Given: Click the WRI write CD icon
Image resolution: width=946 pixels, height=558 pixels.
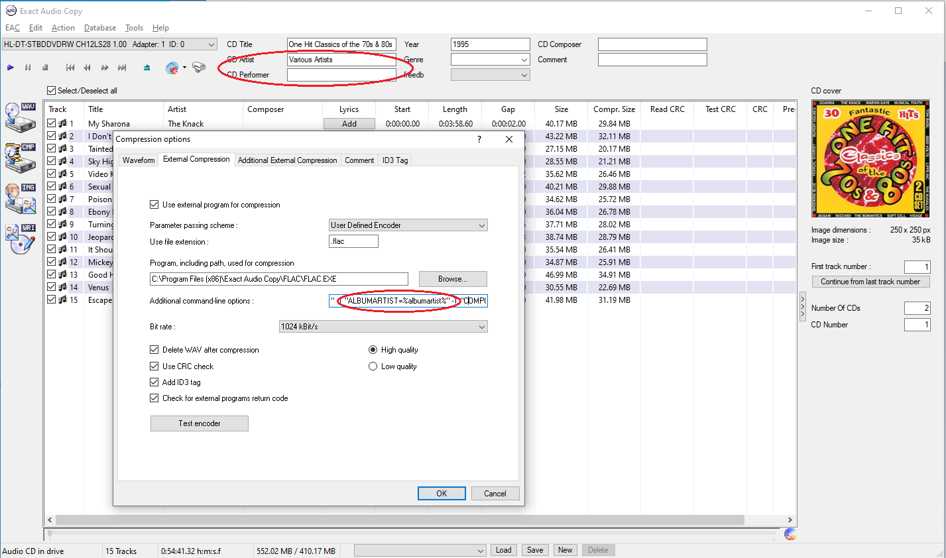Looking at the screenshot, I should pos(21,239).
